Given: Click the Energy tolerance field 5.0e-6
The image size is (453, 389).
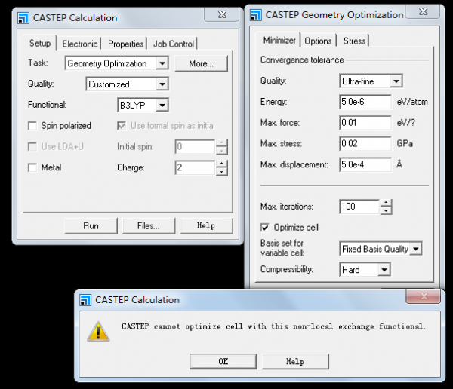Looking at the screenshot, I should (x=365, y=102).
